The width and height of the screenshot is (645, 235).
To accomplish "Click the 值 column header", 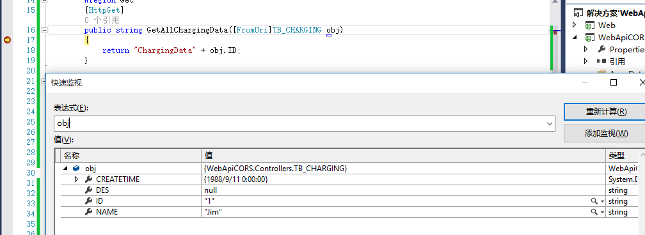I will coord(403,155).
